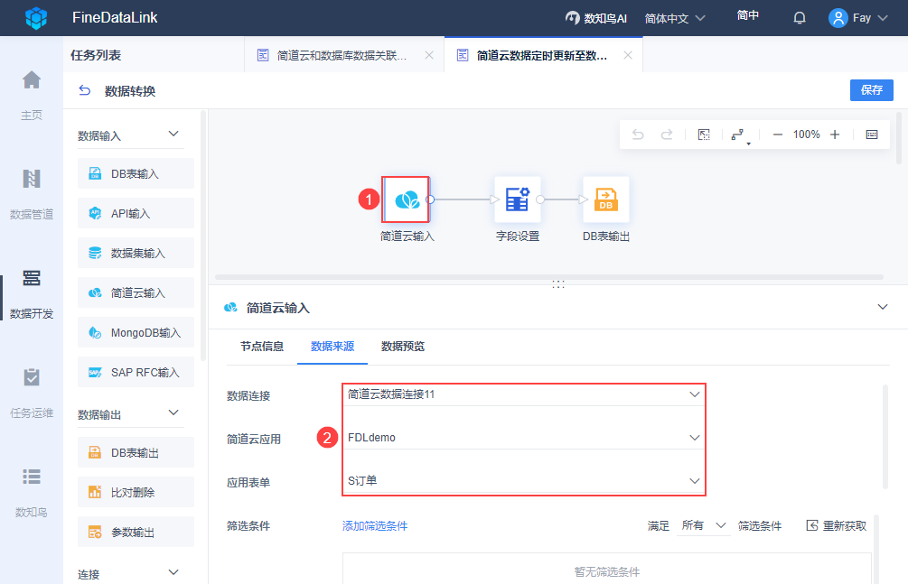Screen dimensions: 908x584
Task: Open 数据开发 in sidebar
Action: tap(32, 293)
